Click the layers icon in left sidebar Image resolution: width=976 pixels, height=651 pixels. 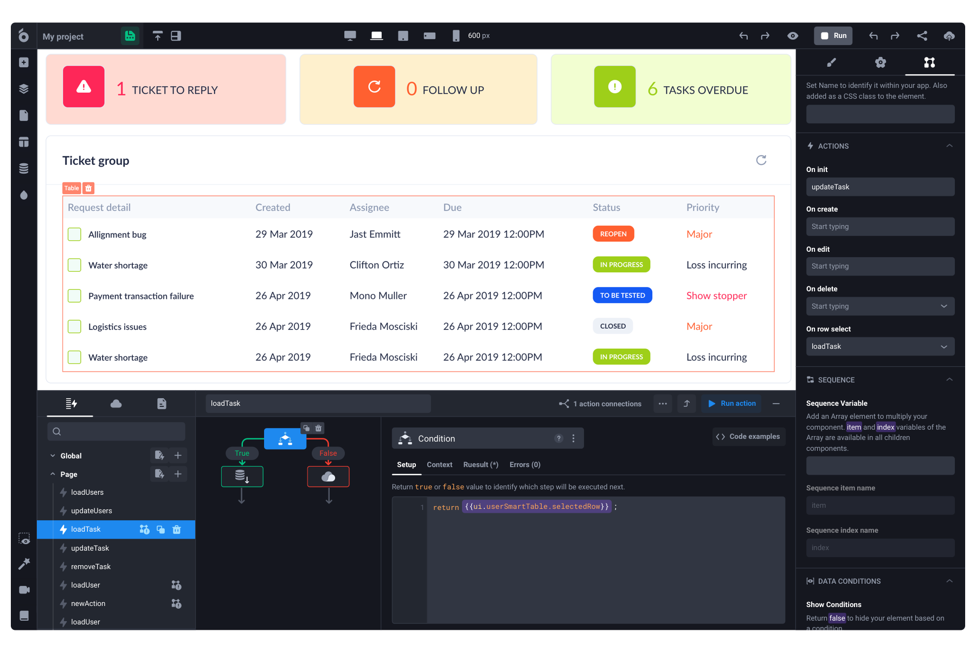click(24, 88)
